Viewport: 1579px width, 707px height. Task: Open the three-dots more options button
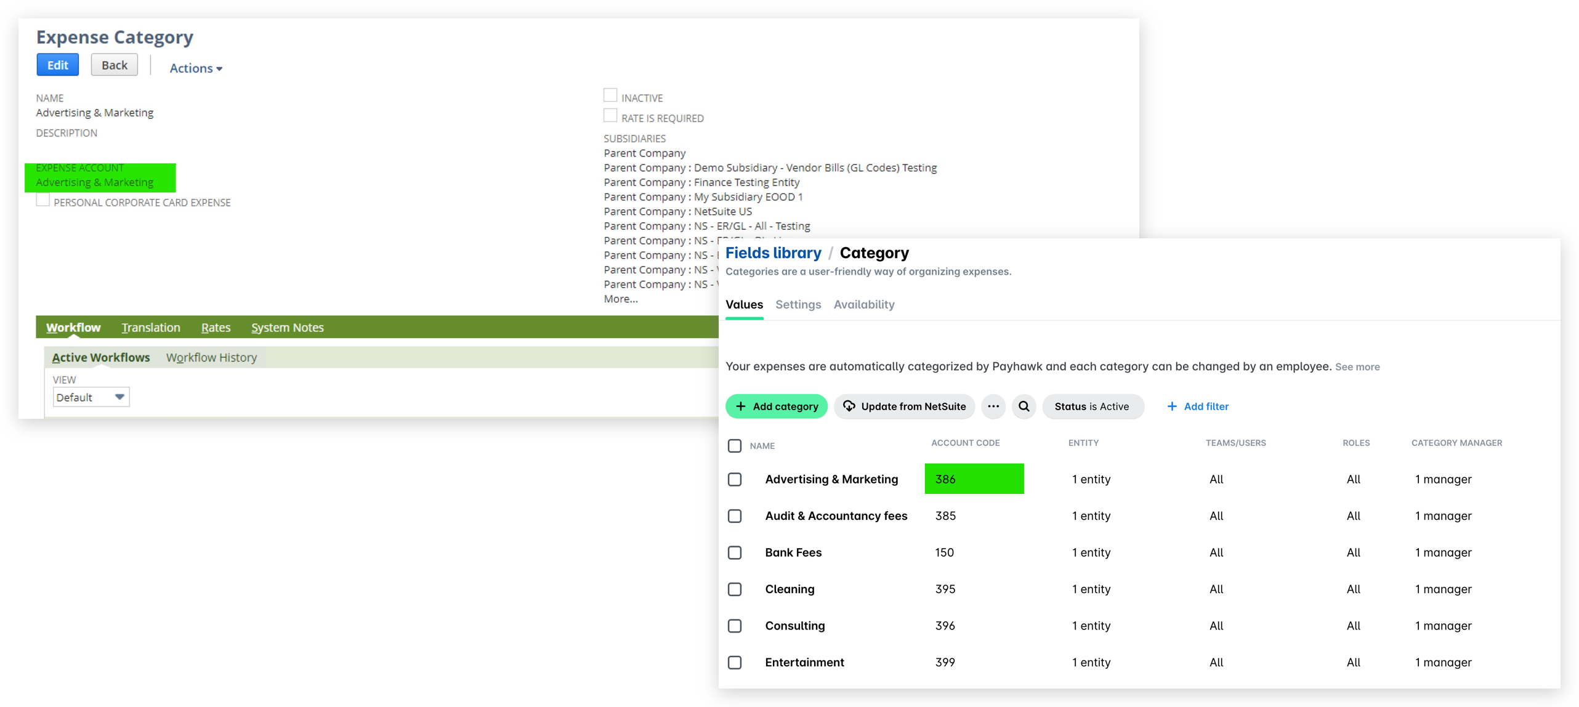point(993,406)
